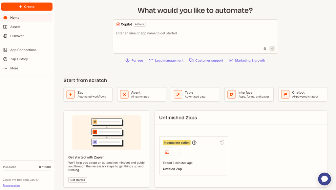Click the For you person icon
The height and width of the screenshot is (190, 336).
point(128,61)
